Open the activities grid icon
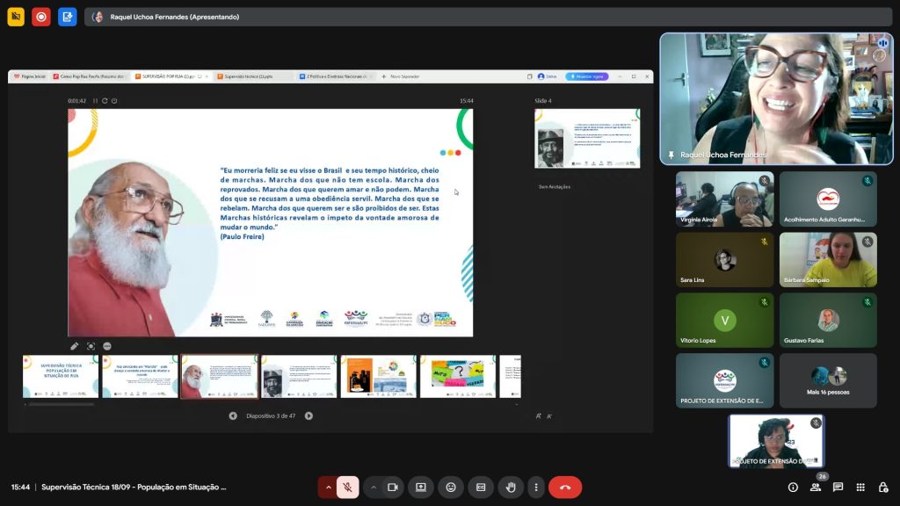 860,487
